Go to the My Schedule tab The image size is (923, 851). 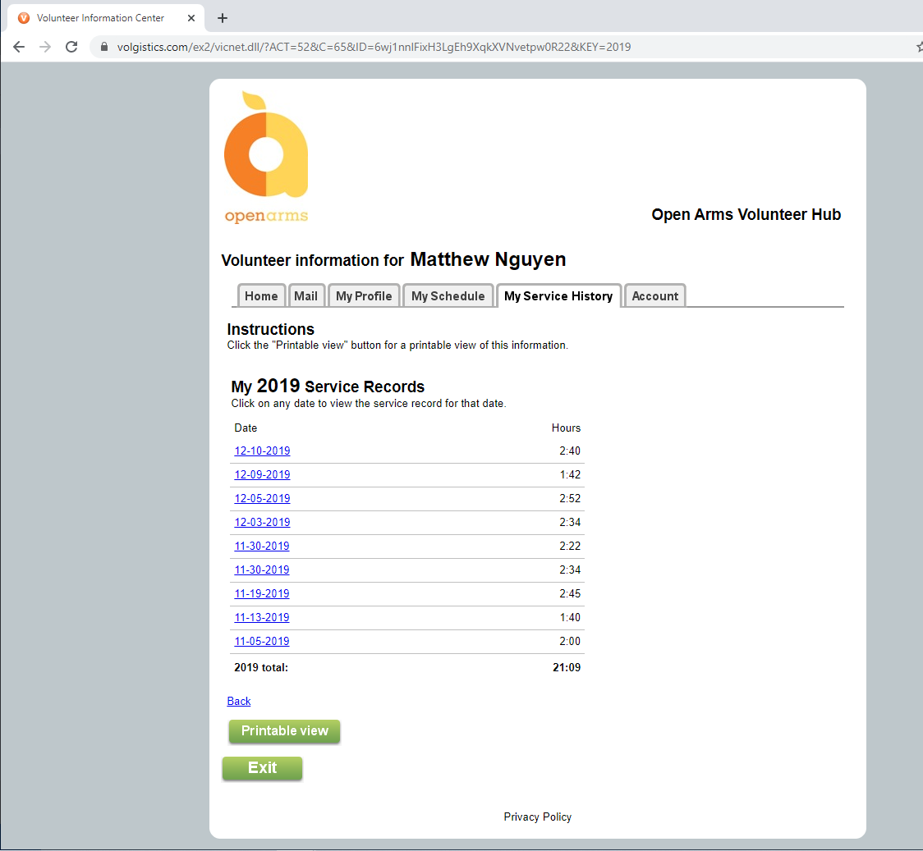[448, 295]
